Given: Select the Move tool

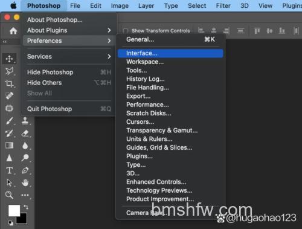Looking at the screenshot, I should [9, 59].
